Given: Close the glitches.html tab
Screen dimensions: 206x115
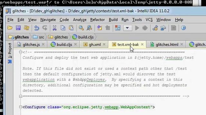Looking at the screenshot, I should coord(182,44).
